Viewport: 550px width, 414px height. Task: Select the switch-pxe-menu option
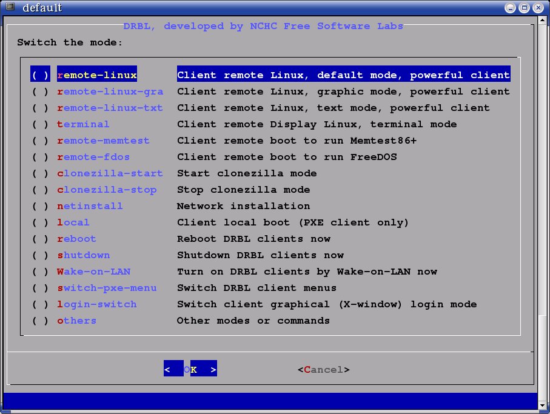pyautogui.click(x=40, y=288)
